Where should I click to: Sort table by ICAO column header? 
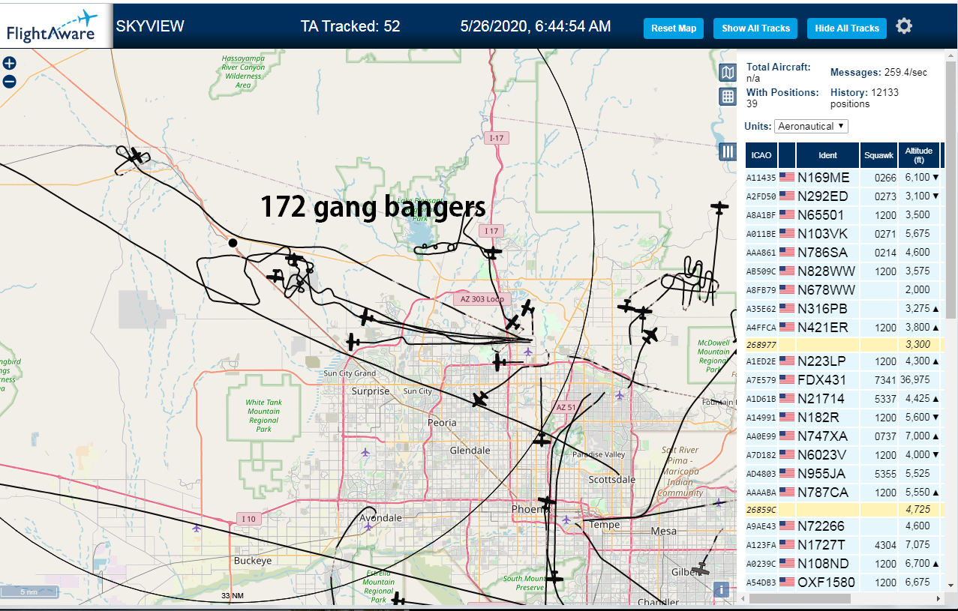(761, 155)
